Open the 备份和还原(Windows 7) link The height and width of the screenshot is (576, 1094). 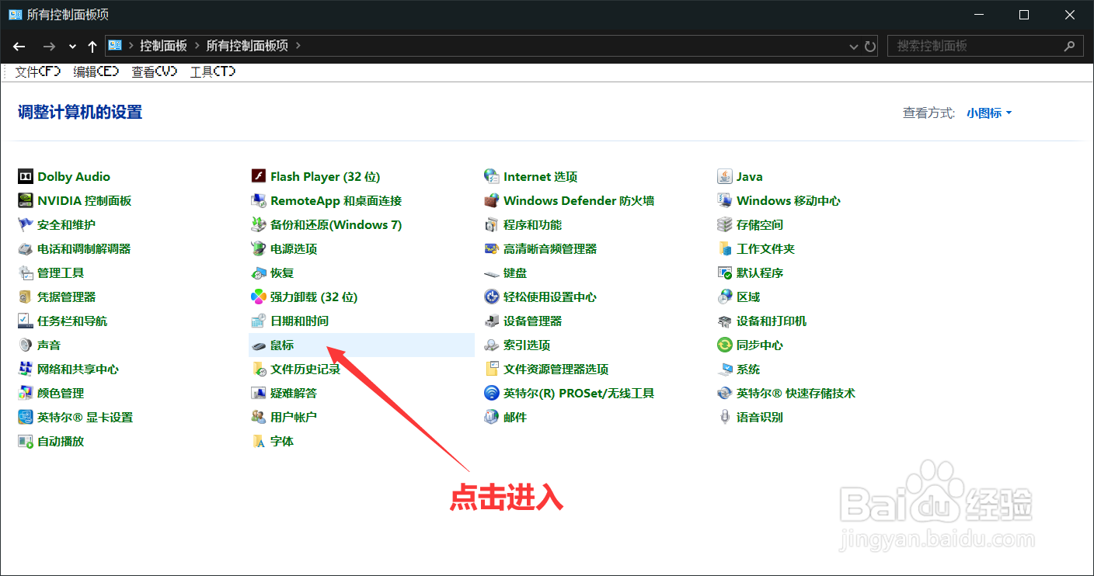pyautogui.click(x=336, y=224)
